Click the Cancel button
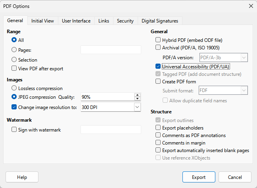The image size is (257, 188). click(x=235, y=177)
